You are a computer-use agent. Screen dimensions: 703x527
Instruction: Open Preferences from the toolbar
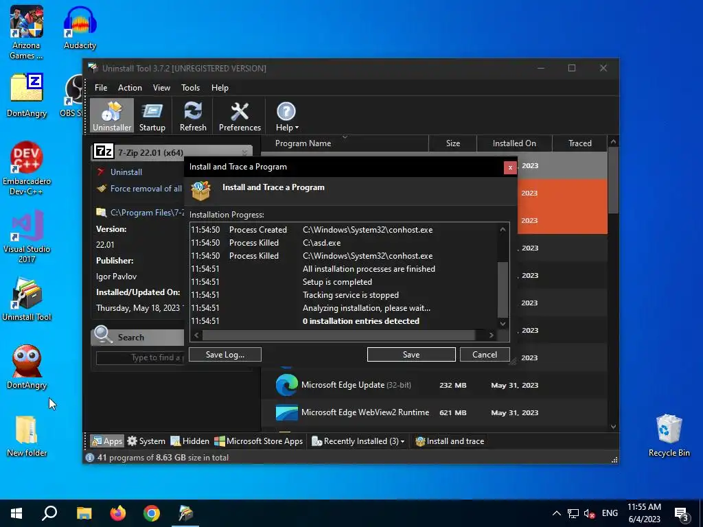[240, 116]
